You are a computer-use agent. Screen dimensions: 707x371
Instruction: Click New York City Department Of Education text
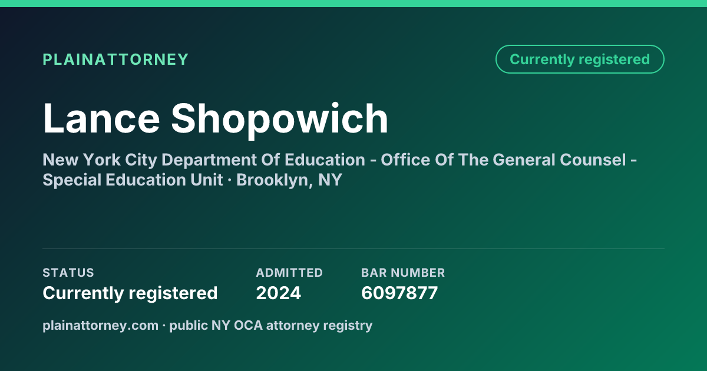click(204, 160)
